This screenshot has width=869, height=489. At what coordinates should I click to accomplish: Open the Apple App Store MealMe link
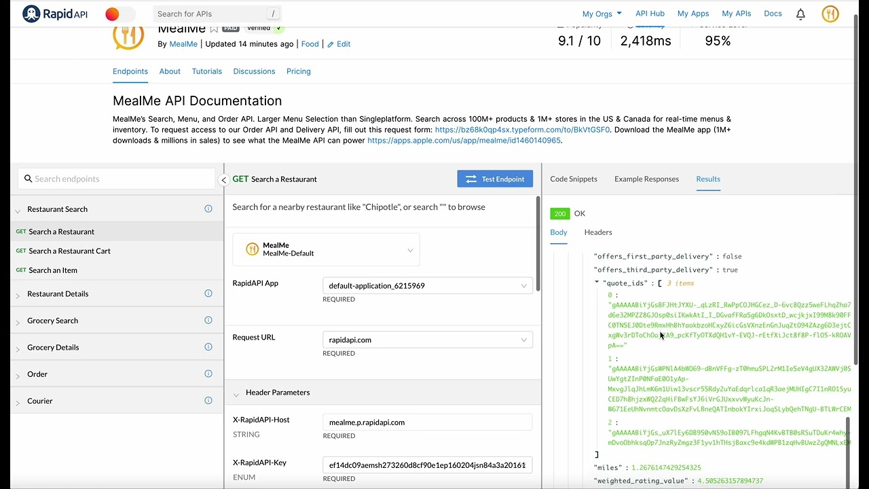point(464,141)
